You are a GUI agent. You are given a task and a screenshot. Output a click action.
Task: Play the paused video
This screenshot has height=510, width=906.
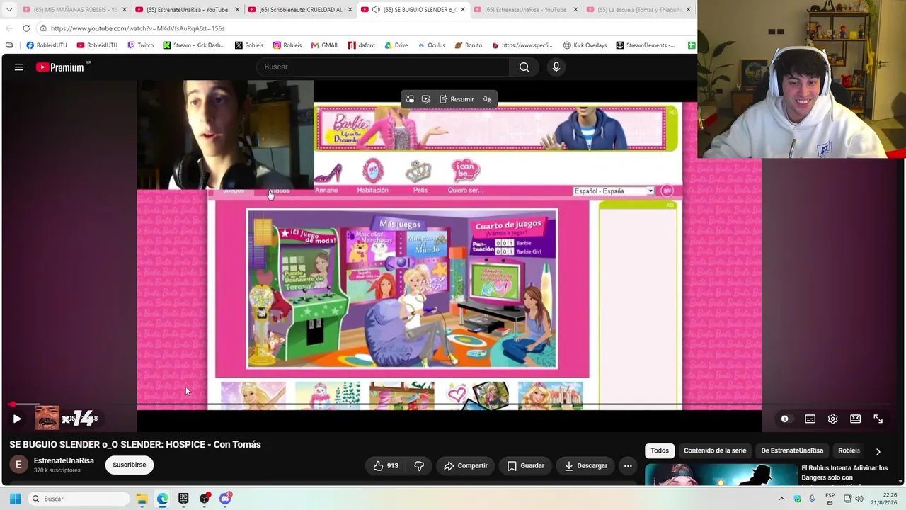click(17, 419)
